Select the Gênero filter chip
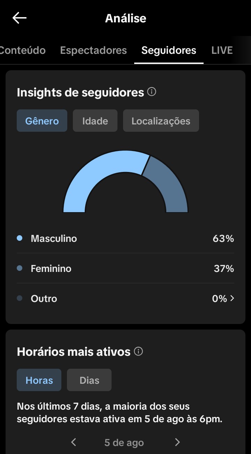The height and width of the screenshot is (454, 251). [42, 121]
